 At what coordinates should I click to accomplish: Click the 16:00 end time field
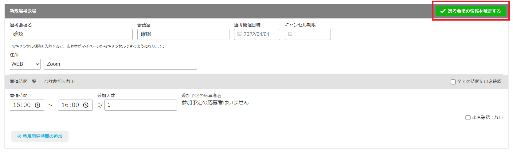71,105
